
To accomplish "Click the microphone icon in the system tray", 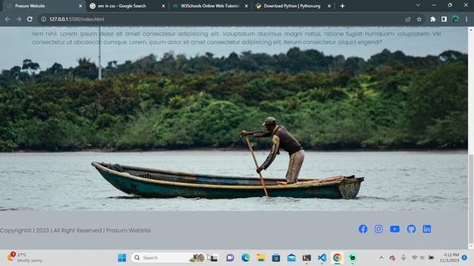I will [x=403, y=258].
